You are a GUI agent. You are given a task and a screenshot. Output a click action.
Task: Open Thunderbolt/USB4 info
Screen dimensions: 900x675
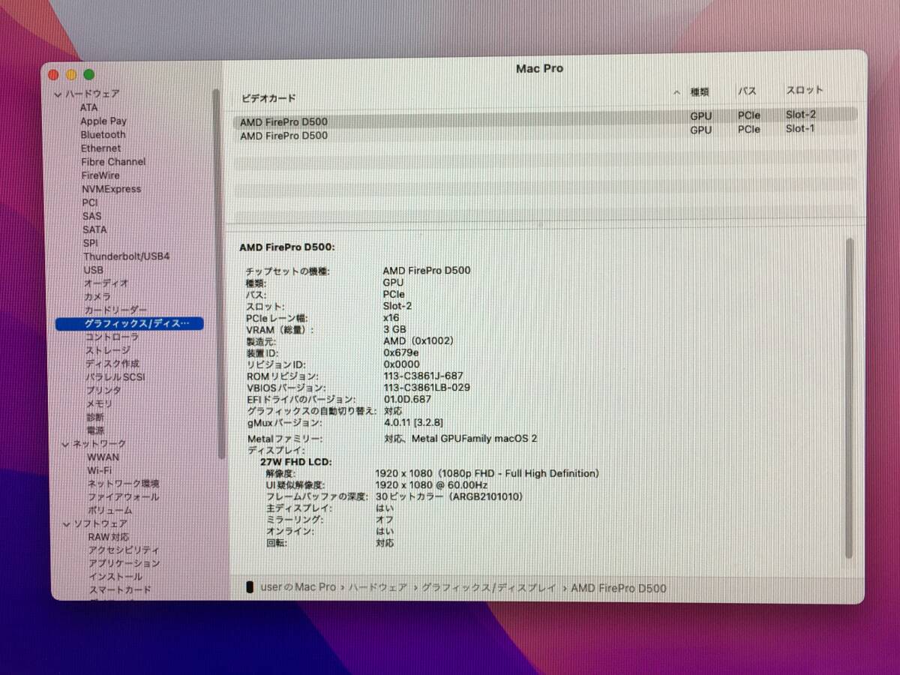[126, 256]
